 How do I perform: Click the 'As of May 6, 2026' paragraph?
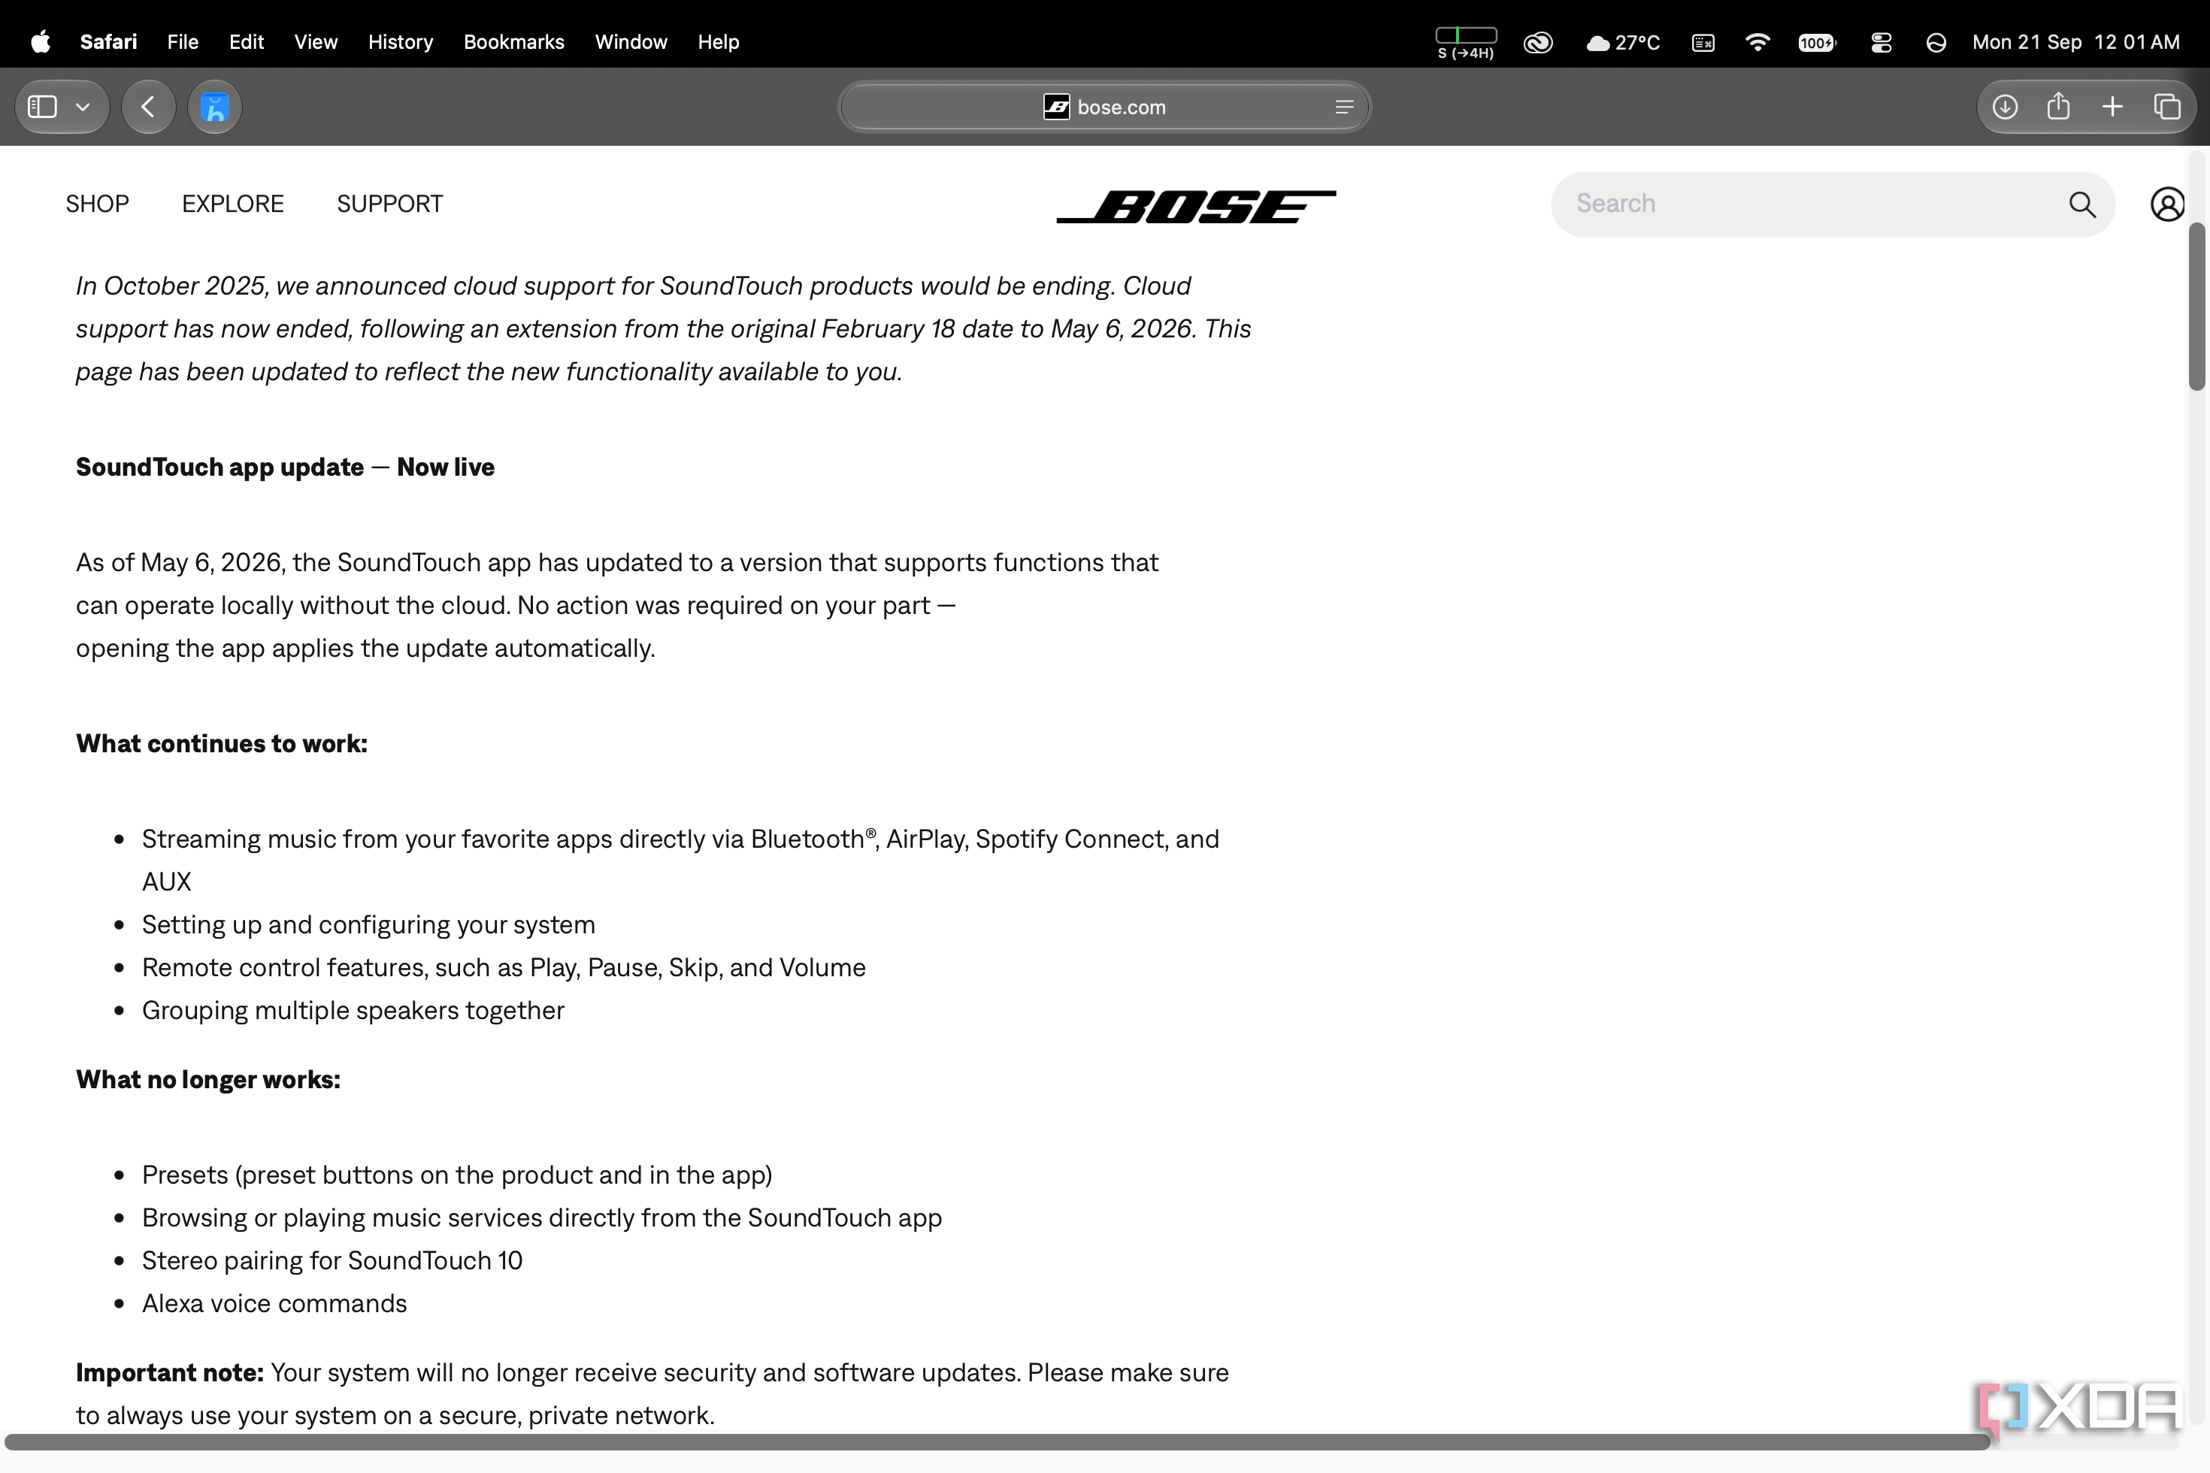click(617, 606)
